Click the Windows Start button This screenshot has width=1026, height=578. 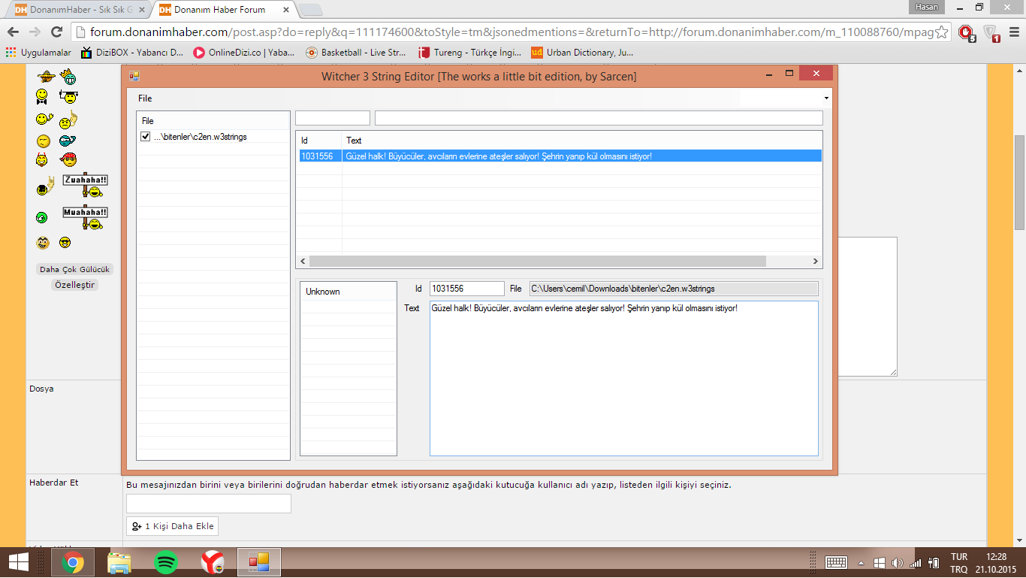click(18, 562)
